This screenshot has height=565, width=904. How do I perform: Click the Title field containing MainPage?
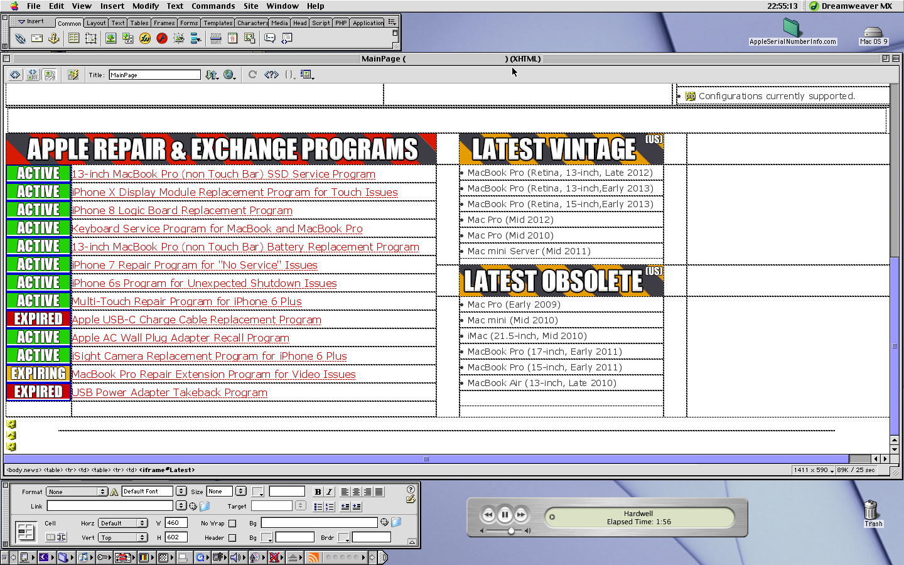[154, 75]
